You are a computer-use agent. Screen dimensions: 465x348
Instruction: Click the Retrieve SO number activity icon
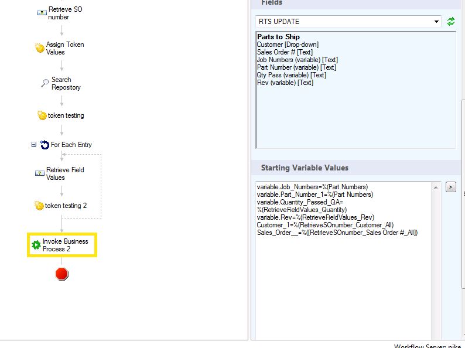point(42,13)
